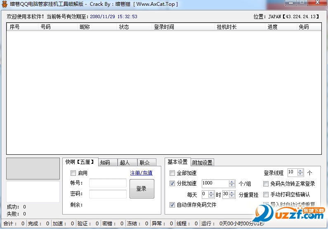
Task: Sort by the 进度 column header
Action: click(x=281, y=27)
